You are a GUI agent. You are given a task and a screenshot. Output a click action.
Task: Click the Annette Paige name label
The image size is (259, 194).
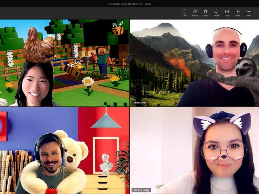[x=141, y=190]
